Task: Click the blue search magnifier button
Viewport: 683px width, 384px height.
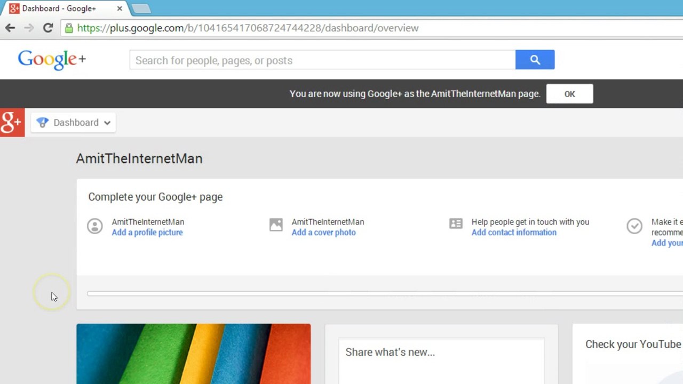Action: pyautogui.click(x=535, y=60)
